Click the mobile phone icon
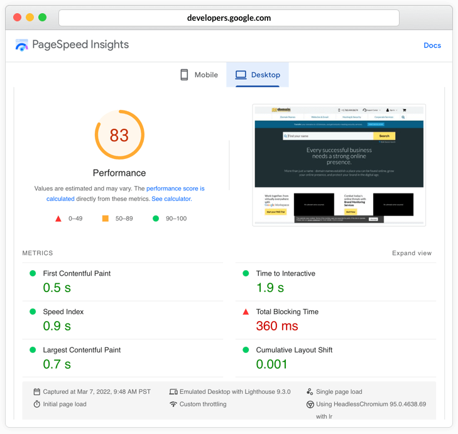Screen dimensions: 458x434 pyautogui.click(x=184, y=75)
